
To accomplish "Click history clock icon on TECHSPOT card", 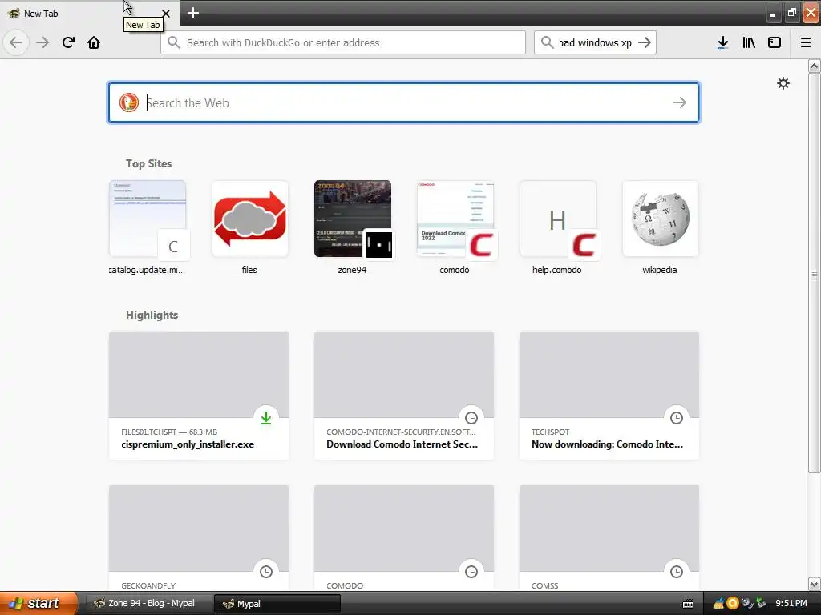I will (x=677, y=418).
